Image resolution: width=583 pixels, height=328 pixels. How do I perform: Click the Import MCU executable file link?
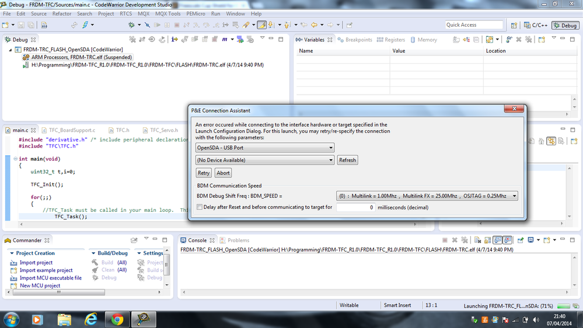(51, 278)
